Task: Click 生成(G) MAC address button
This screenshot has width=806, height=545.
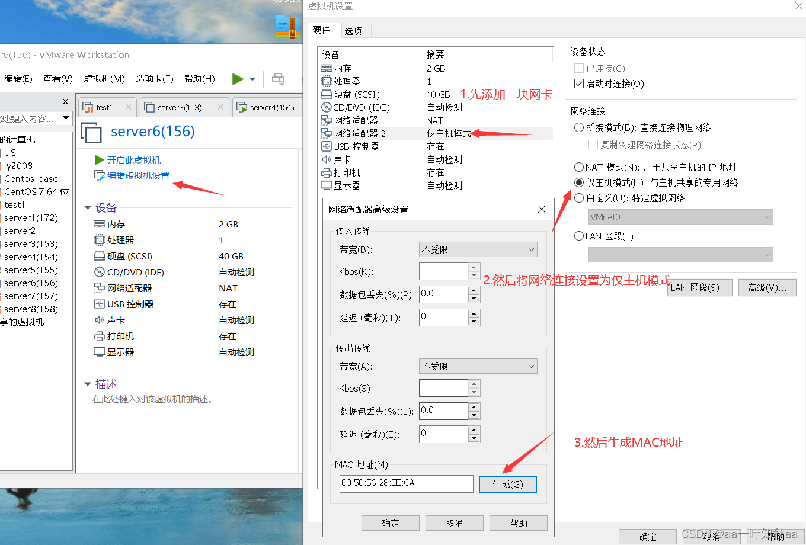Action: pos(508,484)
